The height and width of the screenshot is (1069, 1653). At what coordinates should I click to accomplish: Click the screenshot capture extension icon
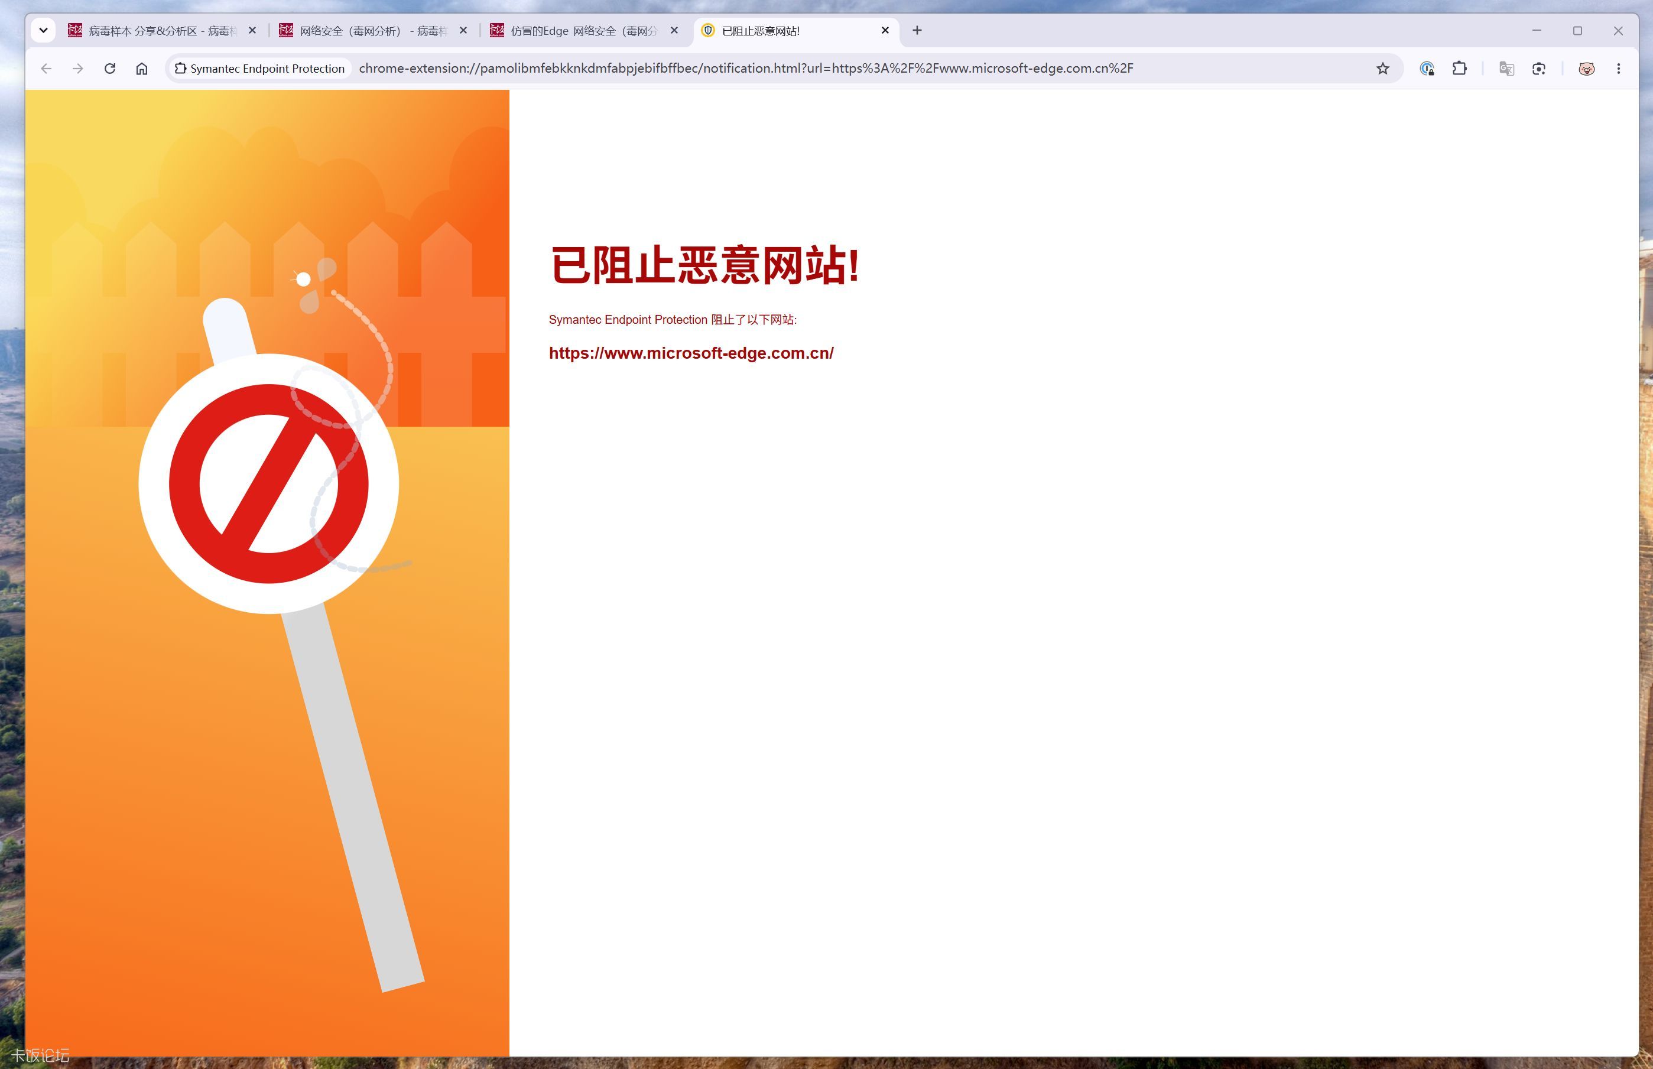click(1538, 69)
